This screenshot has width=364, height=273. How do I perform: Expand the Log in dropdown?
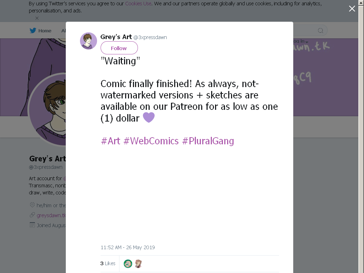tap(301, 41)
